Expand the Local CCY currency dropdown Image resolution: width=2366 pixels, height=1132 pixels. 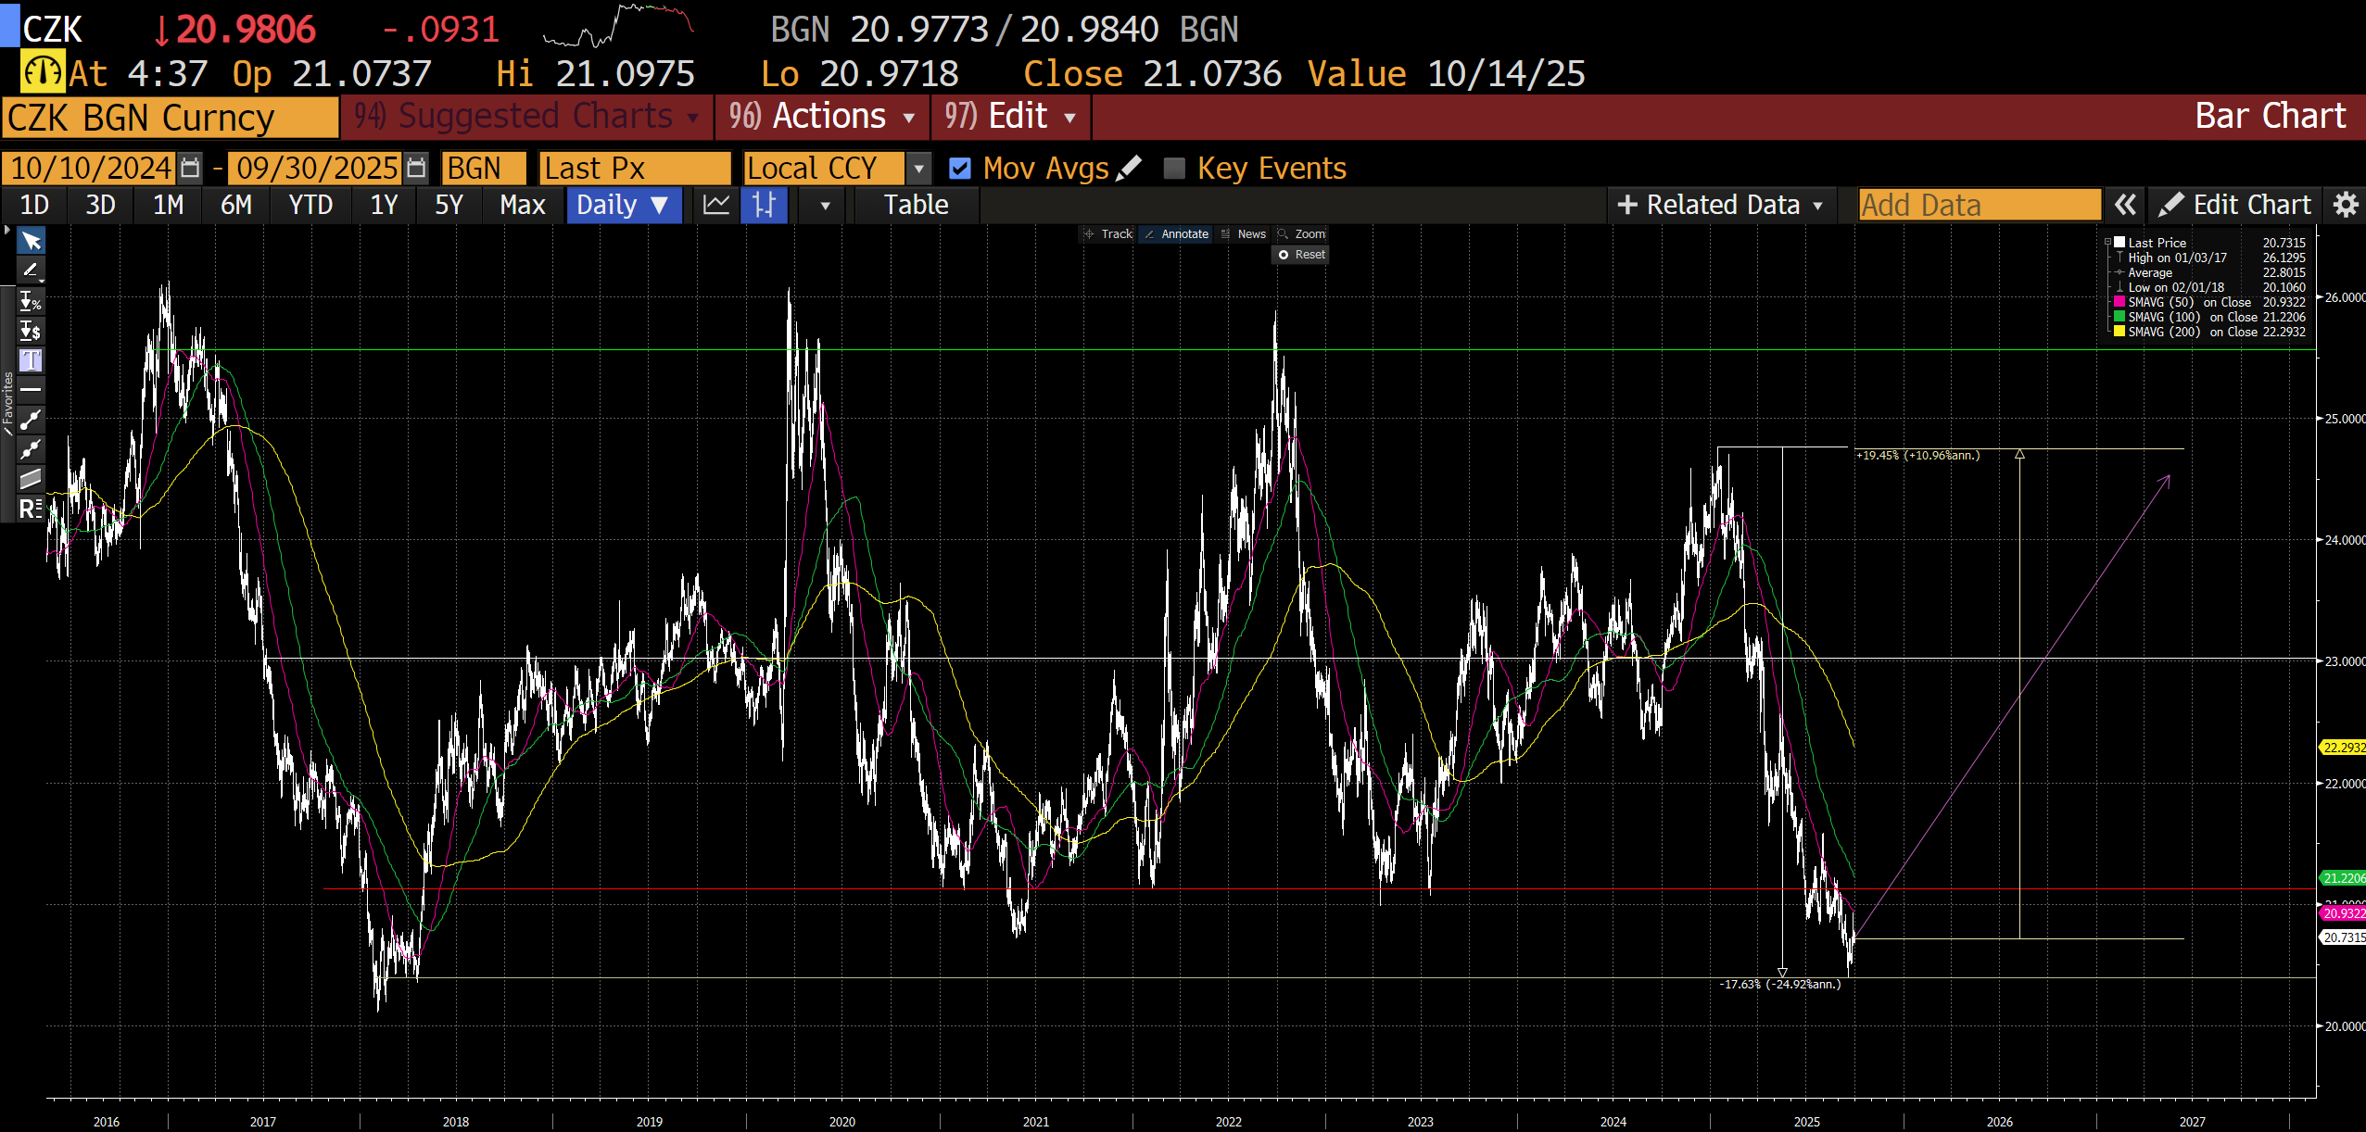(918, 168)
